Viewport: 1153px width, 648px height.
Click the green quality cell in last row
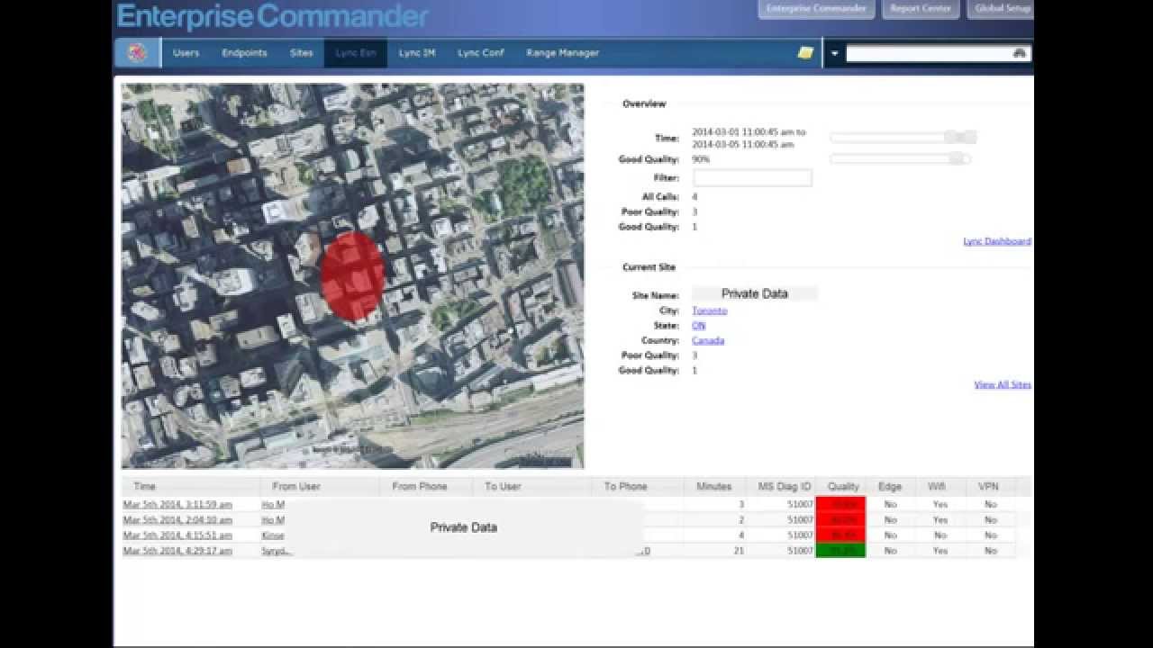click(840, 550)
